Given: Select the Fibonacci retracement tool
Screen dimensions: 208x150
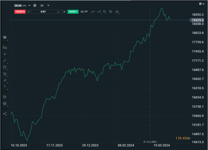Looking at the screenshot, I should (5, 74).
